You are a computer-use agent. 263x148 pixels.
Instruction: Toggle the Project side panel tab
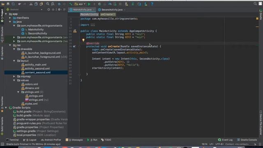pos(2,16)
